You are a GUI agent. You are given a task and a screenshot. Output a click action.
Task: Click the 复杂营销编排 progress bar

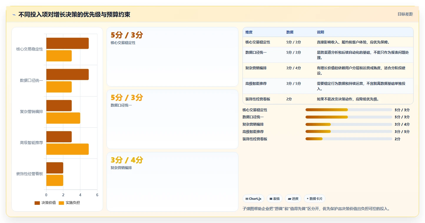pos(349,124)
